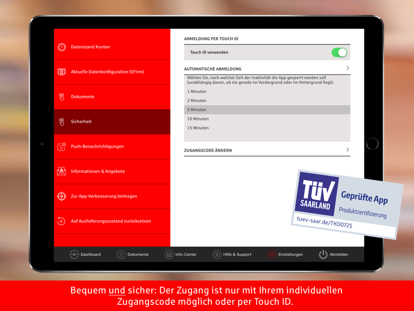The height and width of the screenshot is (311, 414).
Task: Click the keypad-hand icon beside Dokumente sidebar entry
Action: pyautogui.click(x=62, y=97)
